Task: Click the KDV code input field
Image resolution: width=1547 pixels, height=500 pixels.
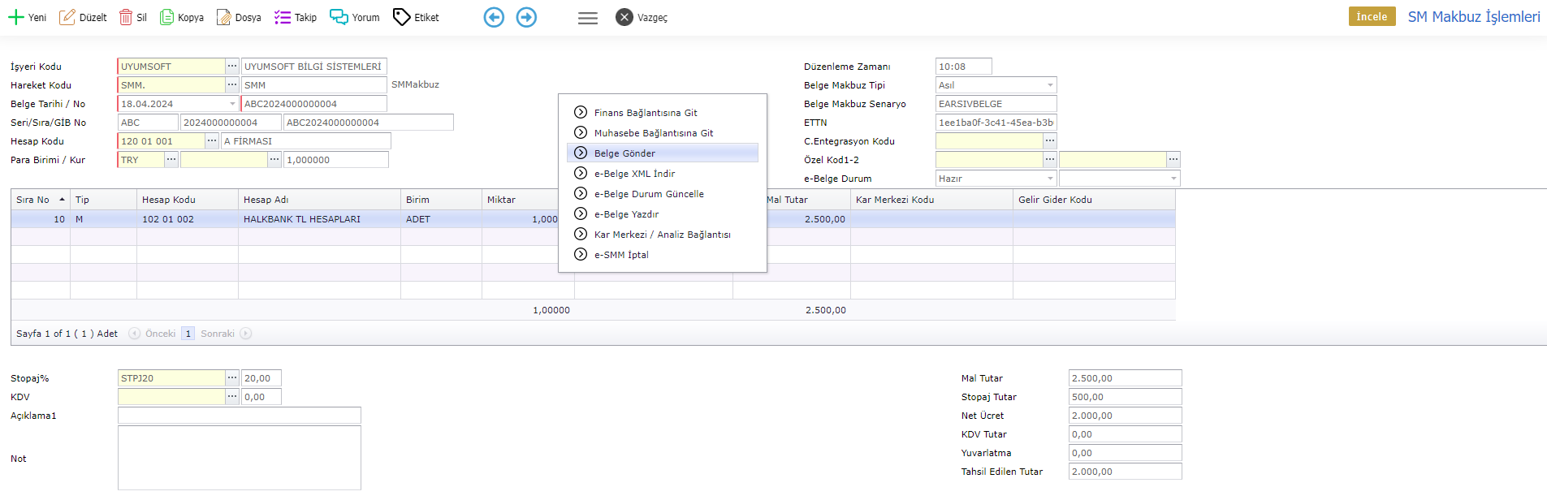Action: (171, 397)
